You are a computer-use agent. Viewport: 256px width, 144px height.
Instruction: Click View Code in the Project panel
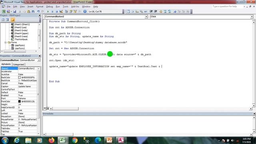3,20
